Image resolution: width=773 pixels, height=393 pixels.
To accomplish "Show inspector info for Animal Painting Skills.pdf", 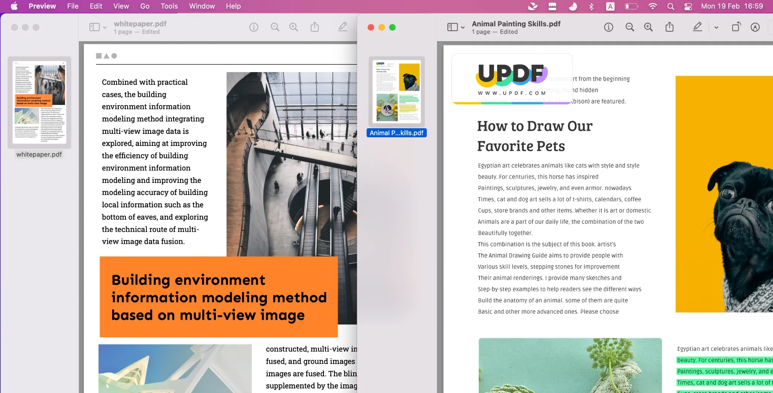I will tap(608, 27).
